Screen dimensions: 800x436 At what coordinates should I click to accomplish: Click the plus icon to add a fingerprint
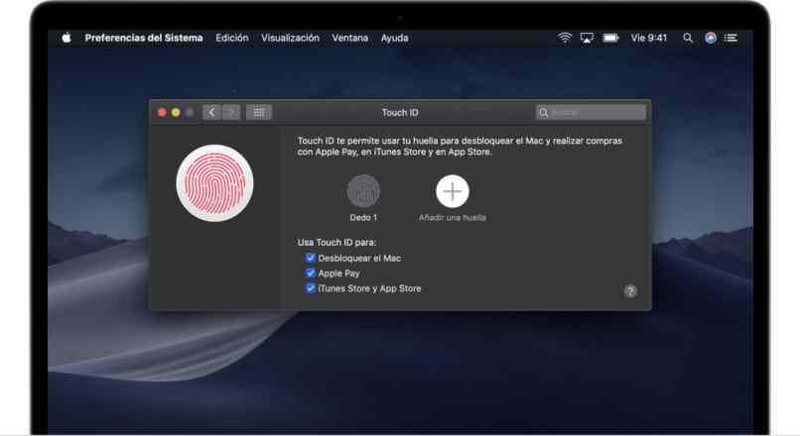coord(452,190)
